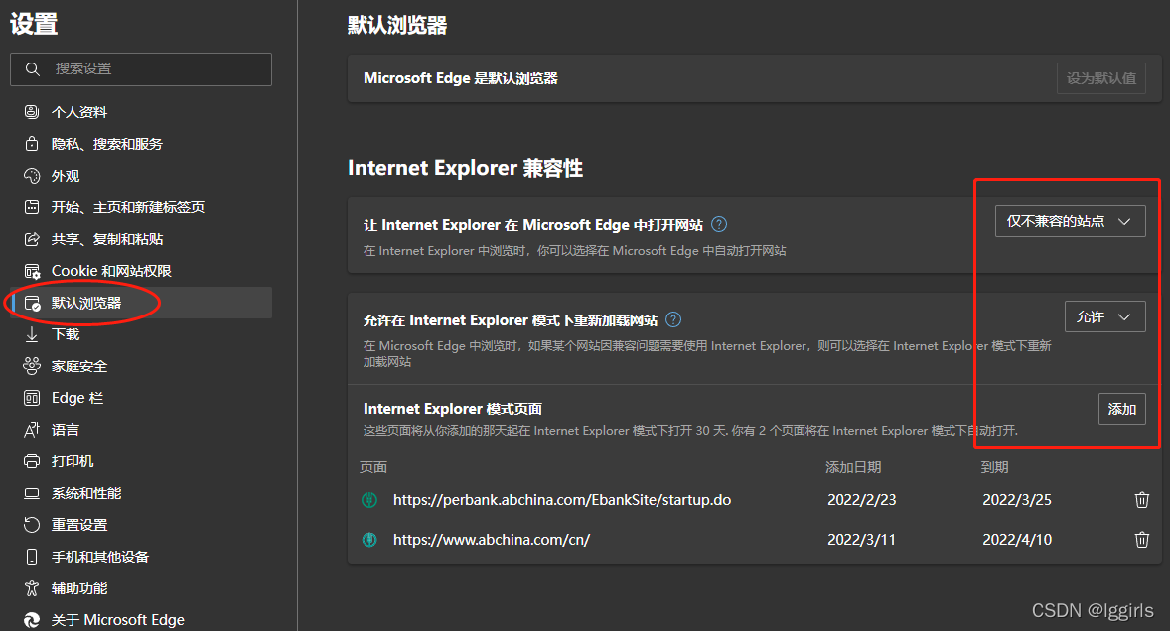Click the favicon of perbank.abchina.com row
Viewport: 1170px width, 631px height.
[369, 500]
